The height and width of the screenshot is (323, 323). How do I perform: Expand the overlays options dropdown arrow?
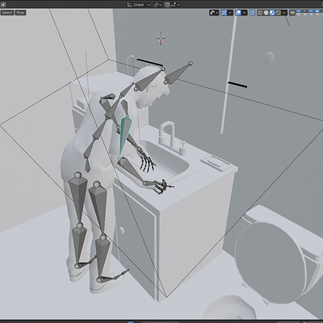245,13
